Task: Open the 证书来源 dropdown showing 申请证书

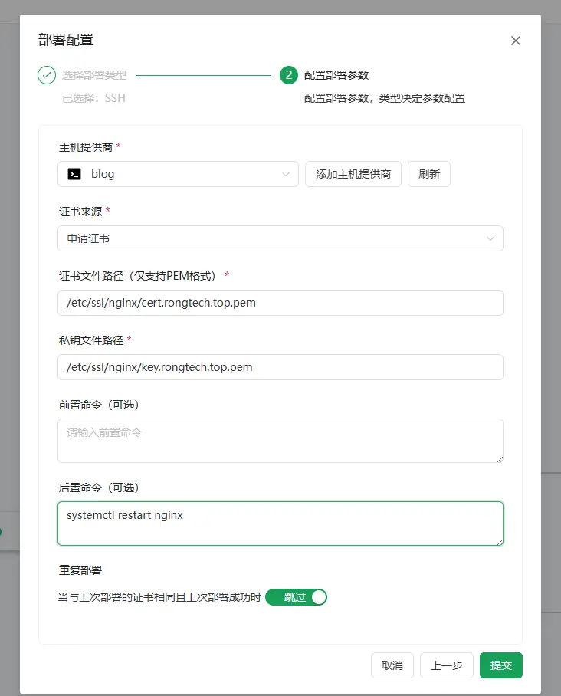Action: pyautogui.click(x=280, y=238)
